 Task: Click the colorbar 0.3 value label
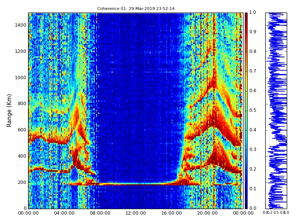[253, 149]
